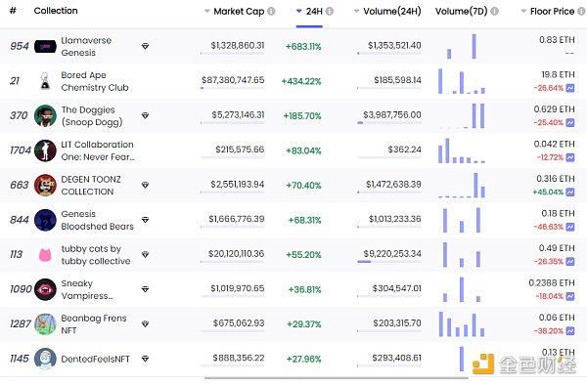The width and height of the screenshot is (587, 385).
Task: Click the 24H column info icon
Action: click(330, 12)
